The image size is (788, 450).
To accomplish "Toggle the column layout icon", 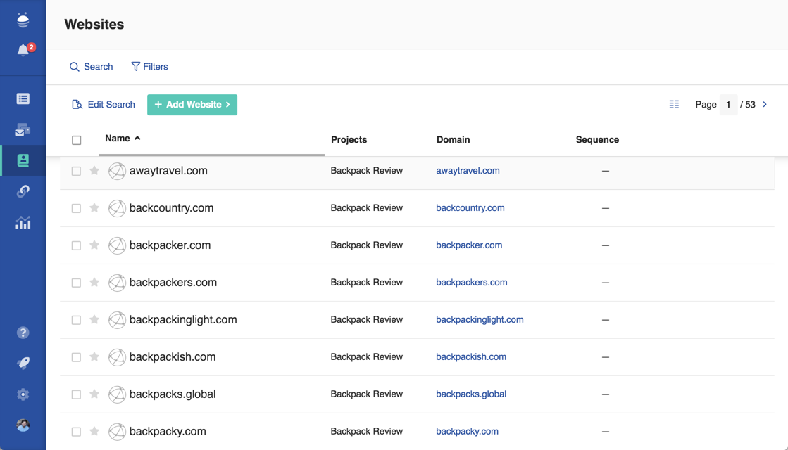I will [674, 105].
